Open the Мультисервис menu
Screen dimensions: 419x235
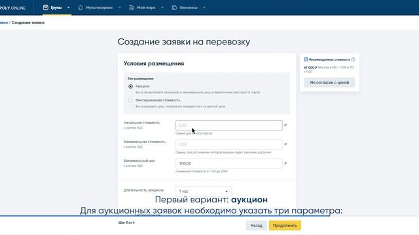99,8
